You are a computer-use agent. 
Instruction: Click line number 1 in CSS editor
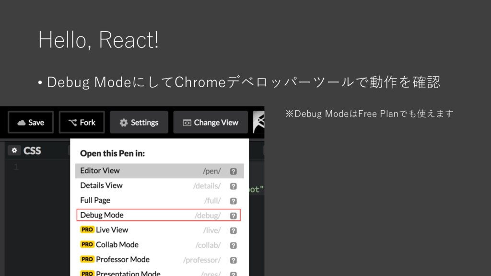coord(16,167)
